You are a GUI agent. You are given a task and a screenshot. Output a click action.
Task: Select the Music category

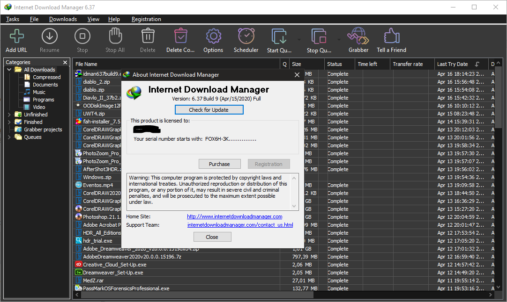(35, 92)
